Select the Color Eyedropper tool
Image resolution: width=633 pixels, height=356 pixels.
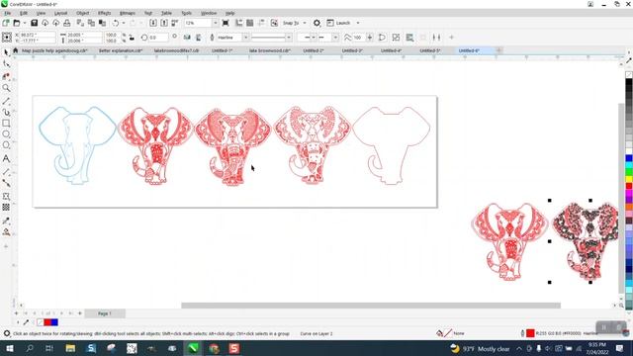coord(6,221)
